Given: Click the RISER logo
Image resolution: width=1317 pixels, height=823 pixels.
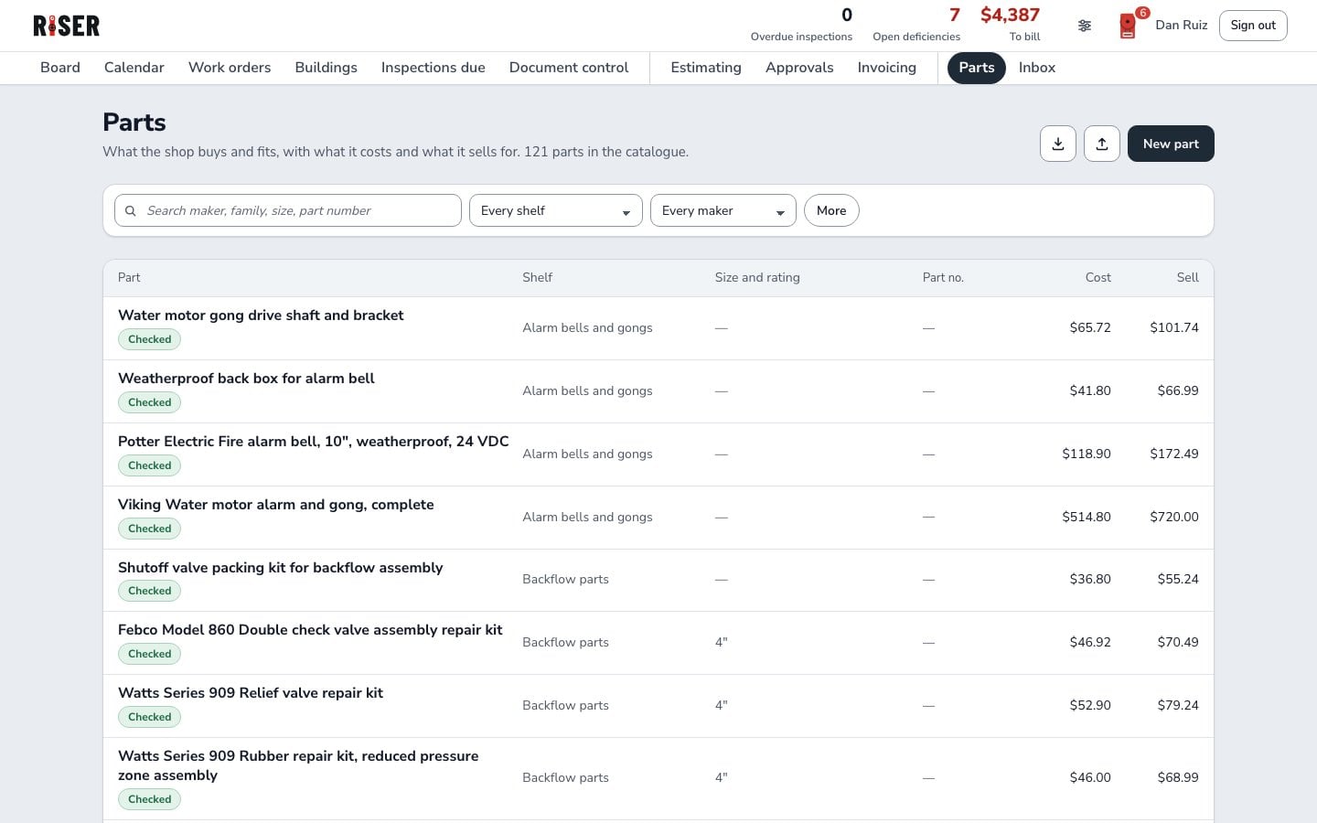Looking at the screenshot, I should pos(67,26).
